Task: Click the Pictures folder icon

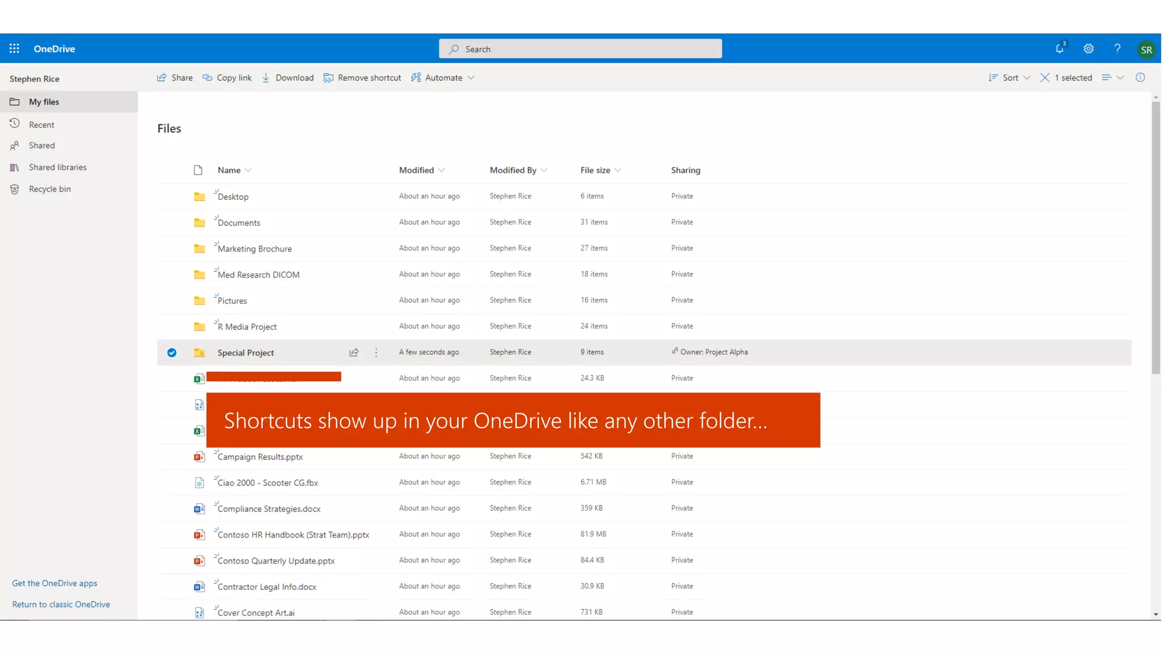Action: [199, 300]
